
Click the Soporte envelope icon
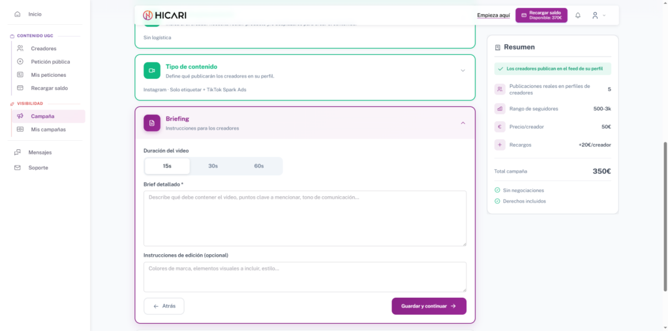click(x=17, y=167)
